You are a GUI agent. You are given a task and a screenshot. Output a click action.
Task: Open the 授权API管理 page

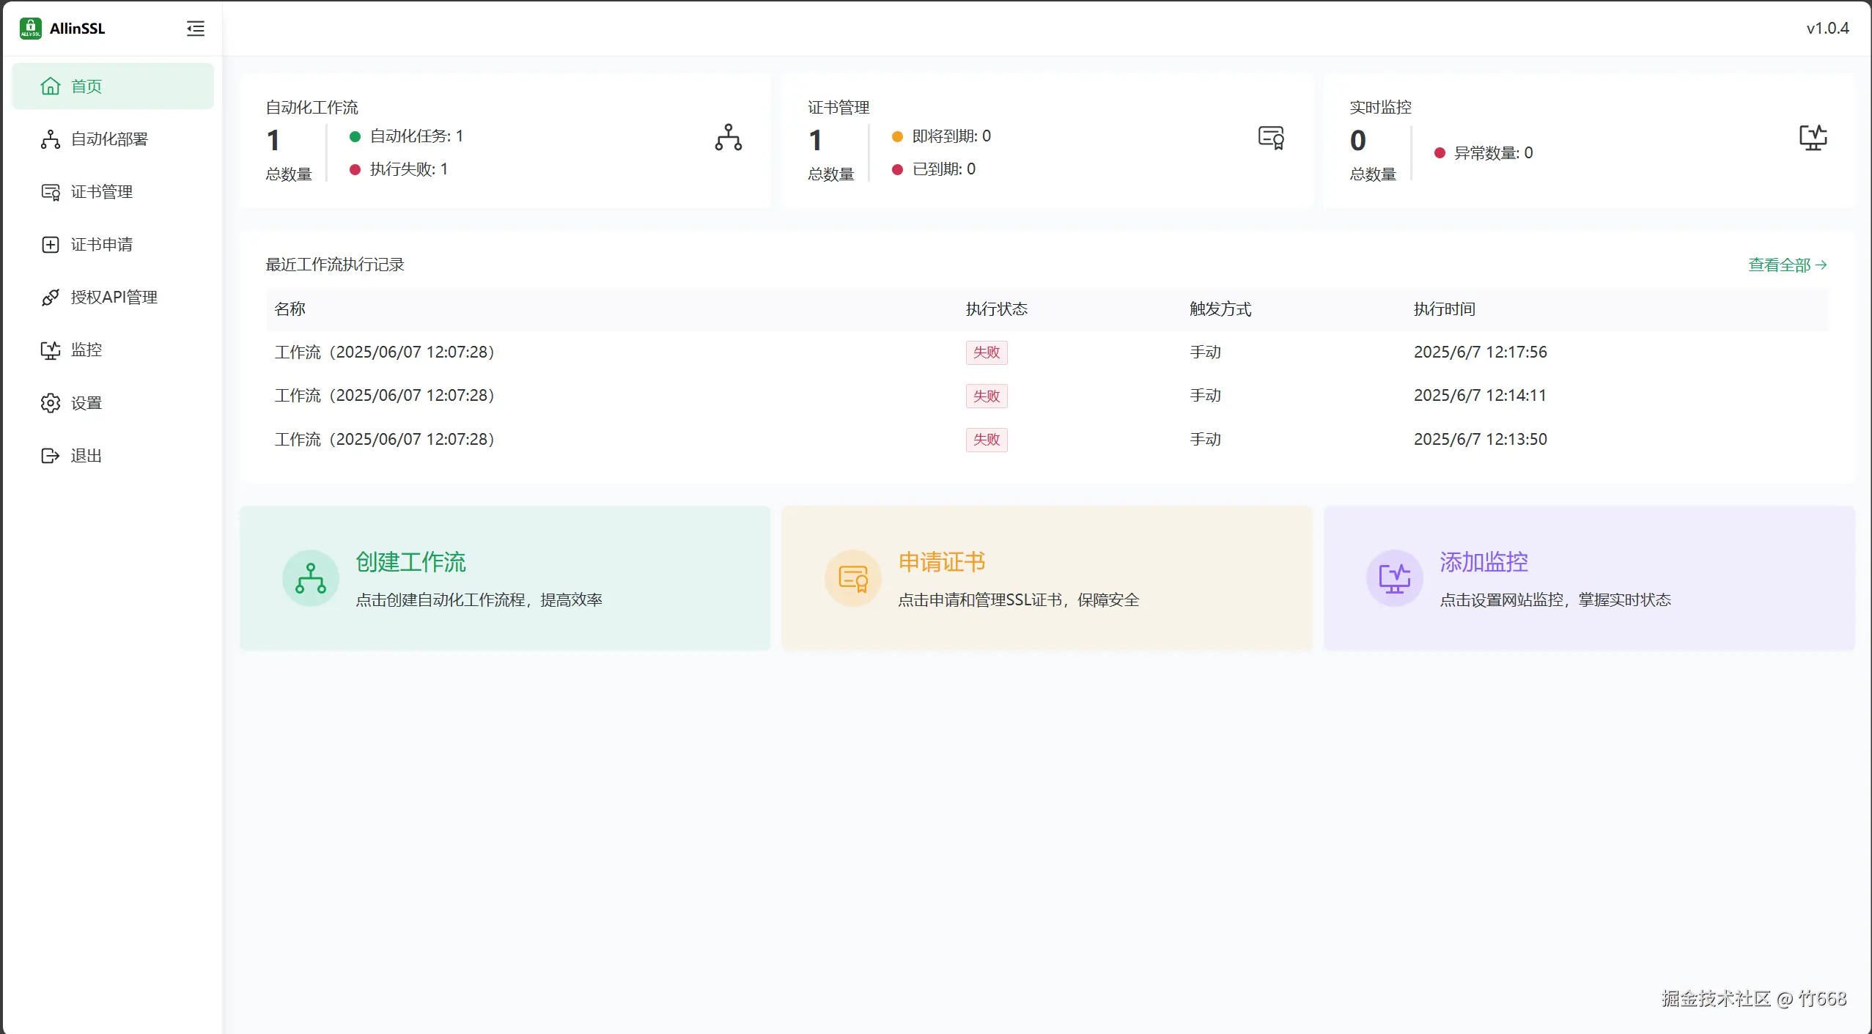click(x=114, y=298)
